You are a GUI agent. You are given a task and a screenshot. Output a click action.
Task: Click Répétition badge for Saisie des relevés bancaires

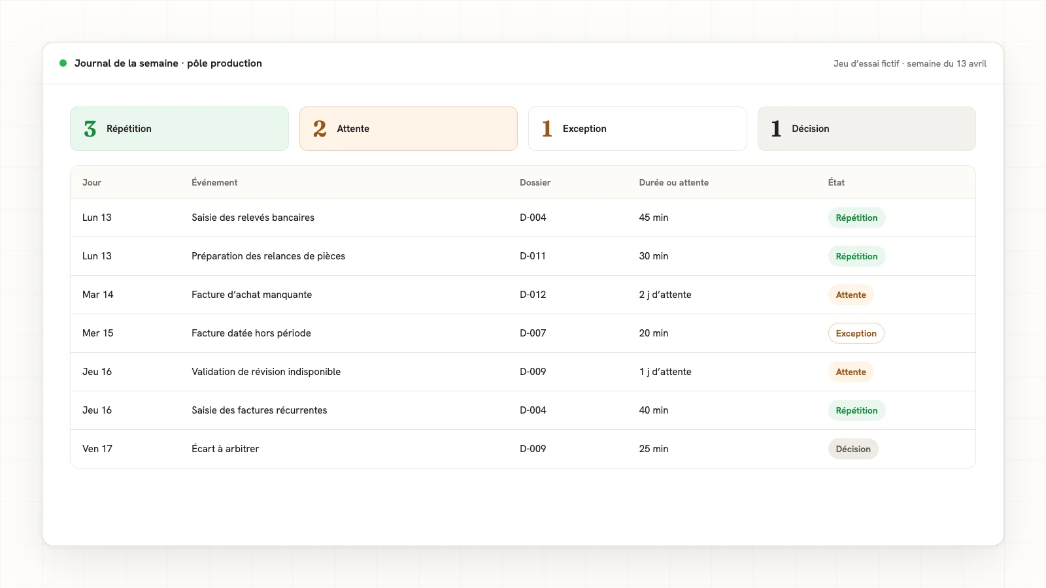tap(856, 218)
